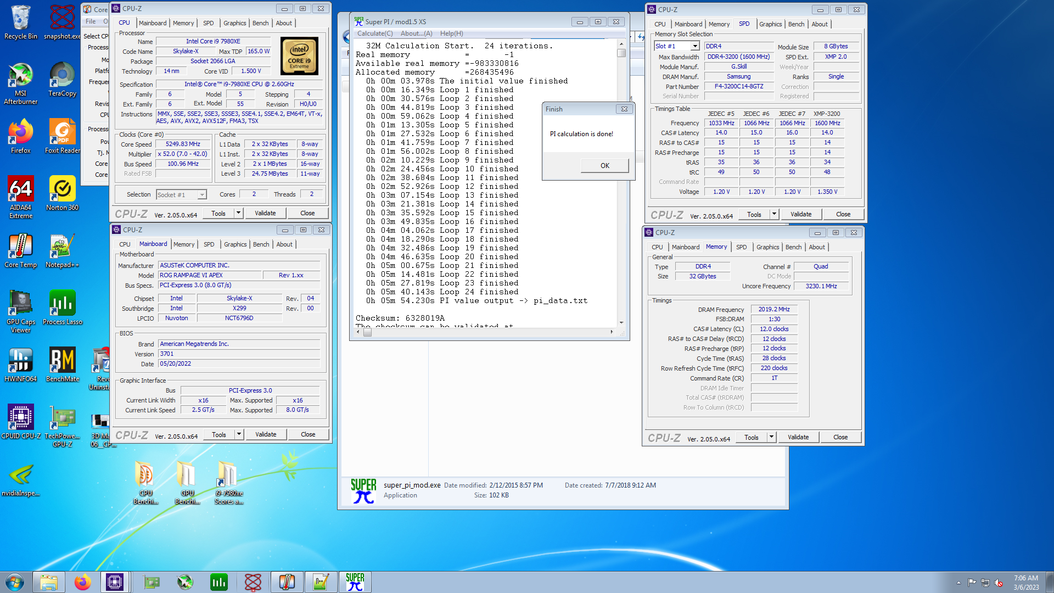Image resolution: width=1054 pixels, height=593 pixels.
Task: Open Foxit Reader desktop icon
Action: pyautogui.click(x=63, y=136)
